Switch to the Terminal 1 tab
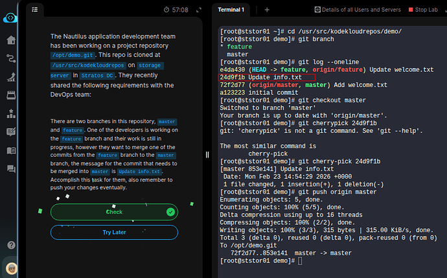Viewport: 447px width, 278px height. [231, 10]
